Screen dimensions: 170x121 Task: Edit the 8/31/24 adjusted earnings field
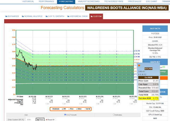point(99,98)
